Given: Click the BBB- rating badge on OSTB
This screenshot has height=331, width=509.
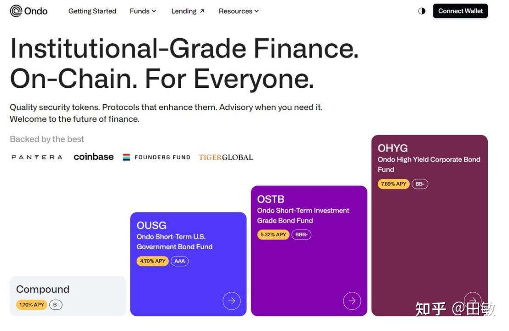Looking at the screenshot, I should 301,234.
